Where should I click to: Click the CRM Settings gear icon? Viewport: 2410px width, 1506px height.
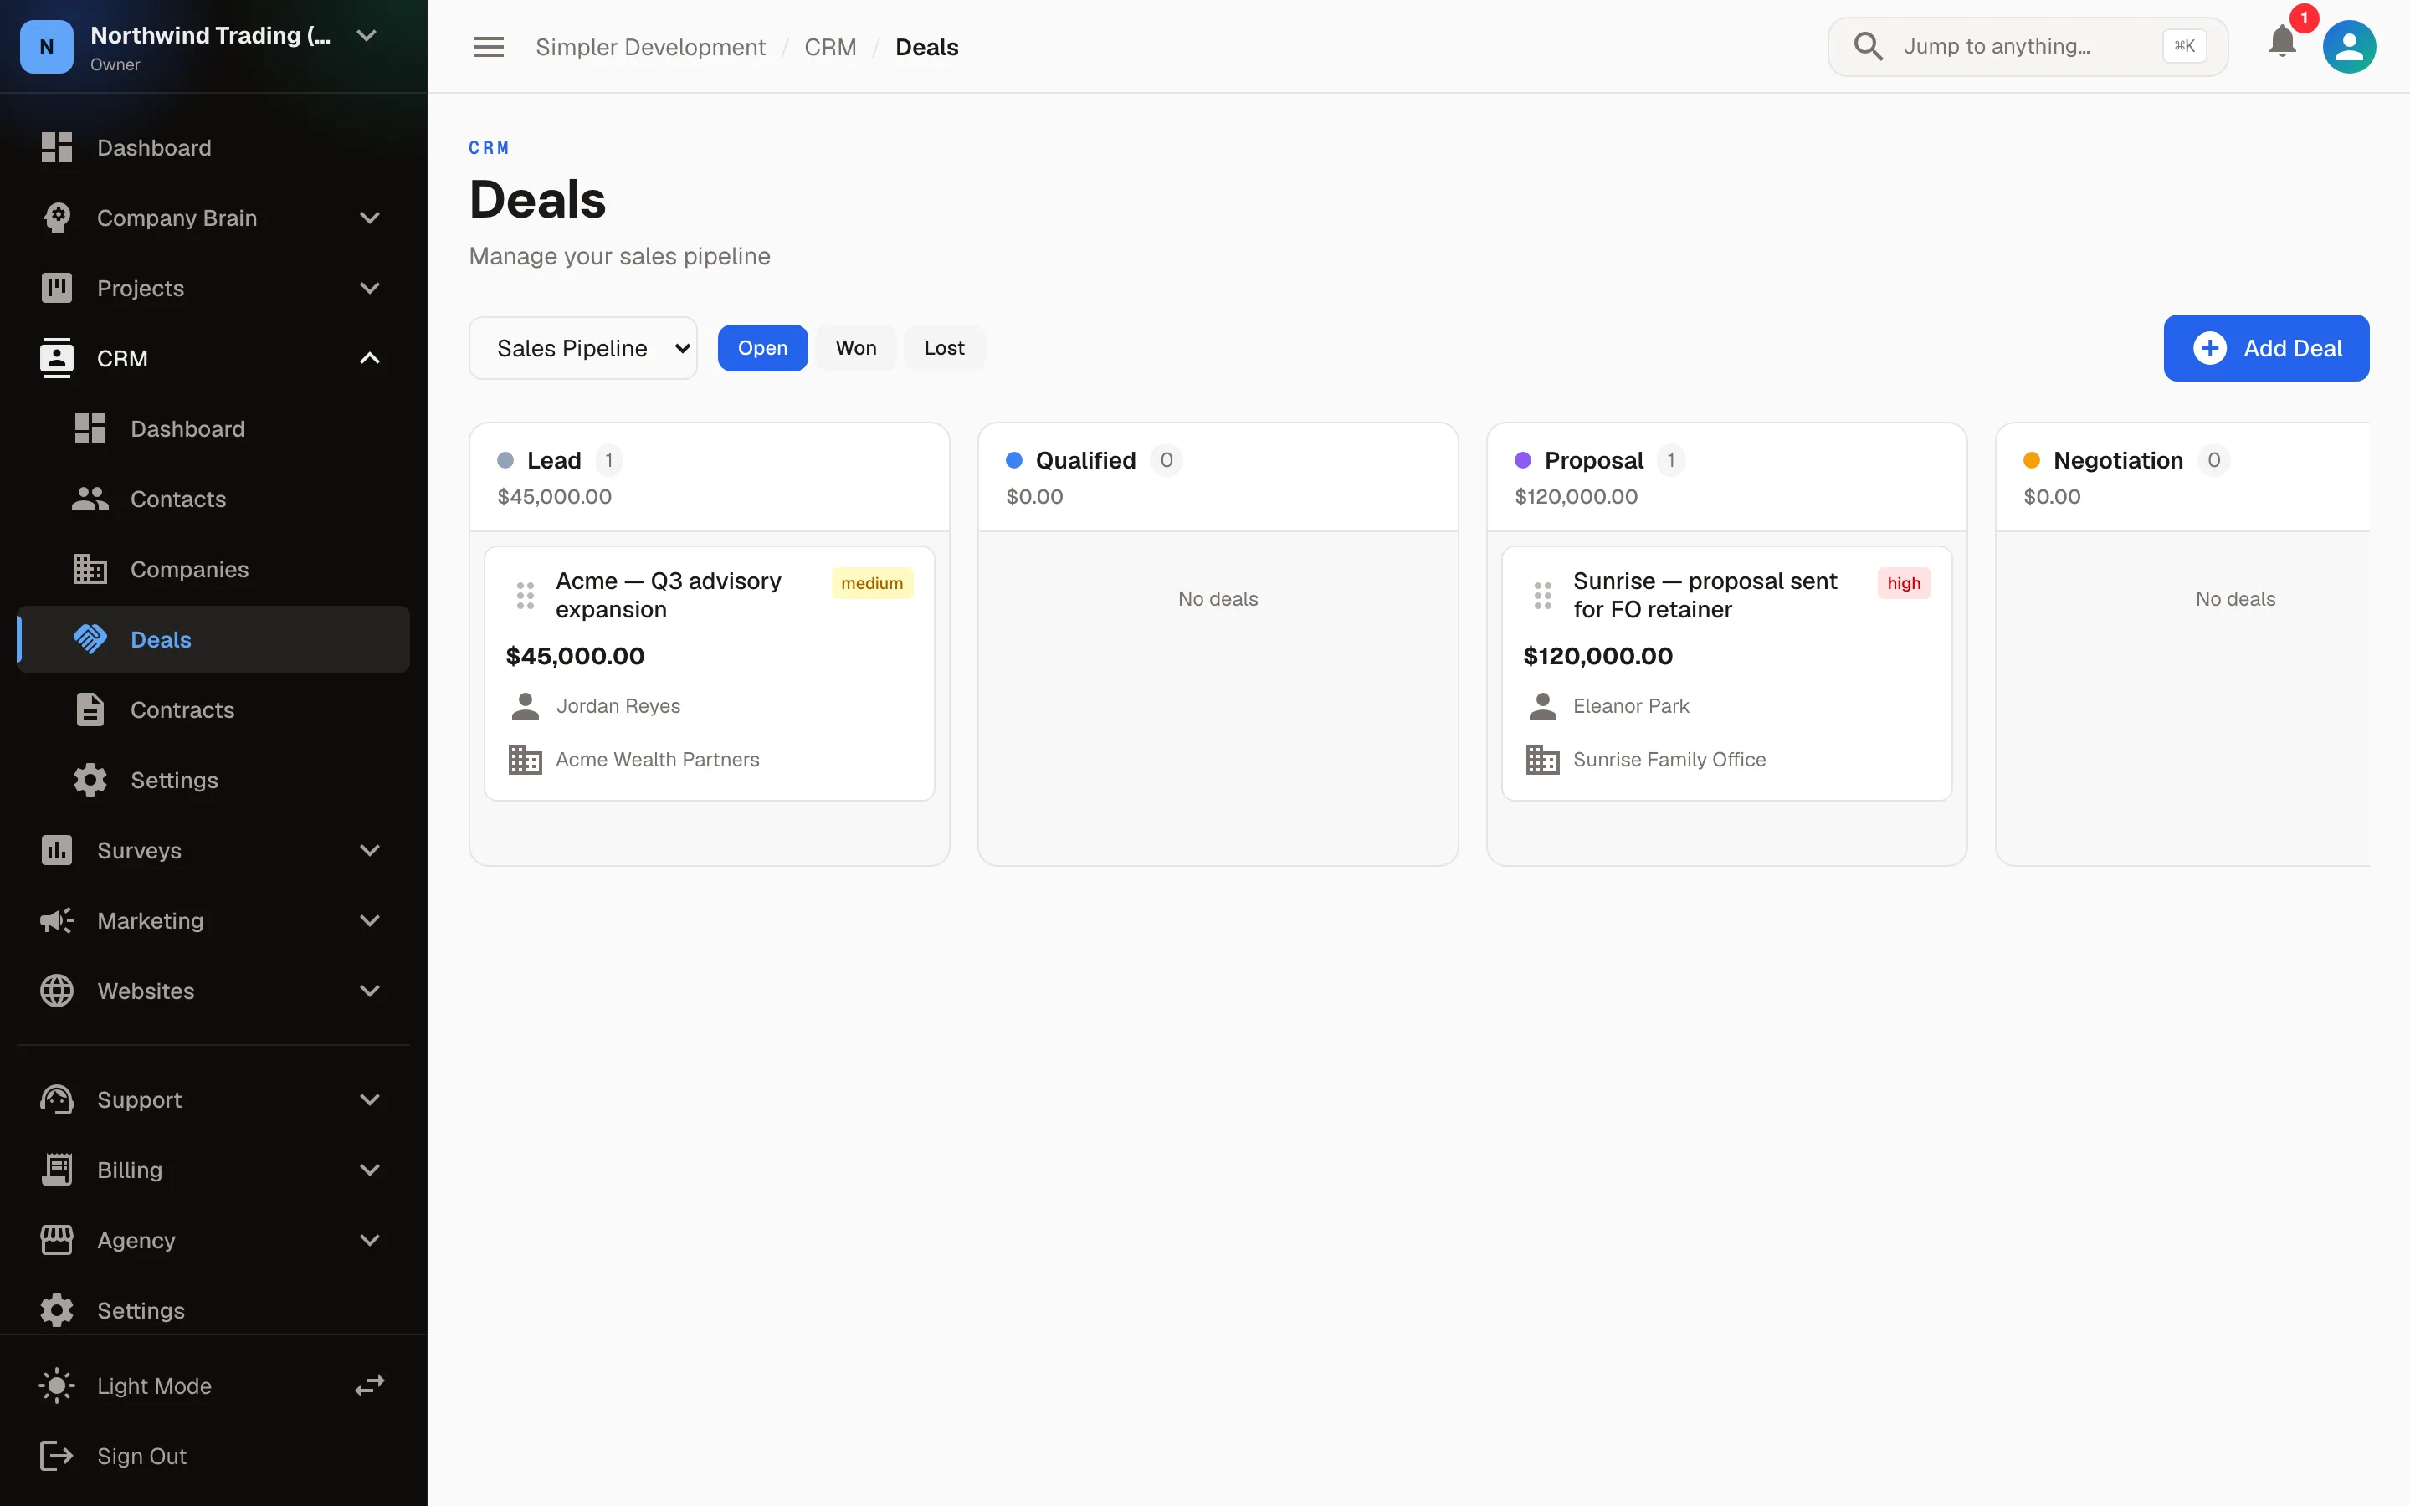tap(90, 780)
